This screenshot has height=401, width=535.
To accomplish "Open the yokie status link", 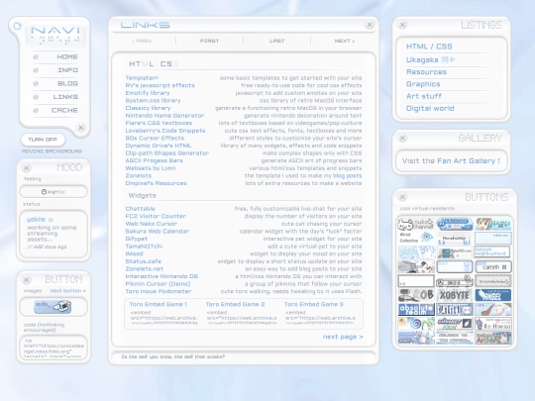I will [36, 219].
